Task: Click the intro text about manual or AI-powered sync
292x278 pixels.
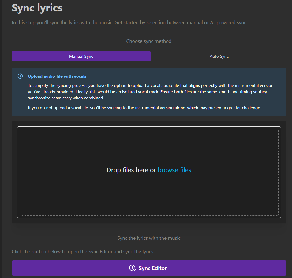Action: (x=129, y=23)
